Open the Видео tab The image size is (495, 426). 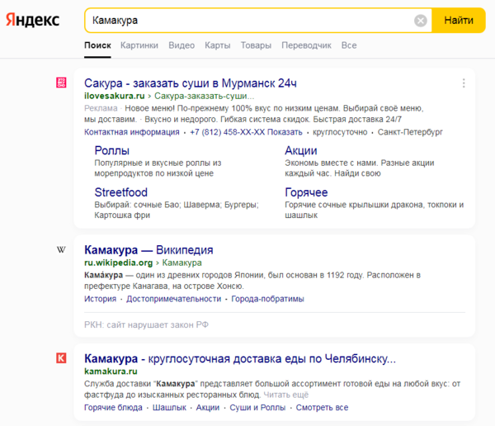point(181,45)
